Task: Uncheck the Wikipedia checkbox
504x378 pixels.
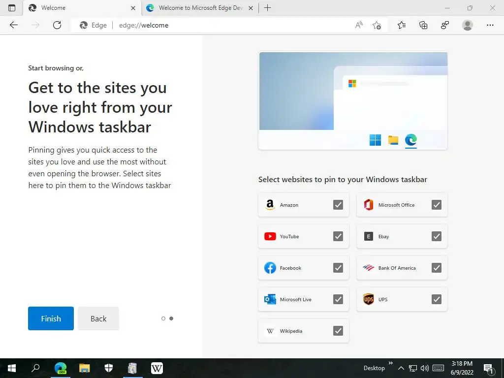Action: [338, 331]
